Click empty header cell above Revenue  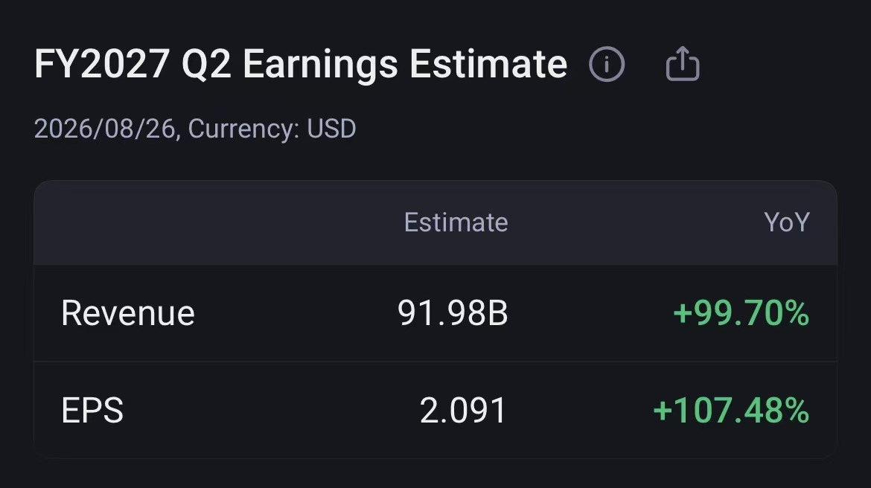pyautogui.click(x=178, y=222)
